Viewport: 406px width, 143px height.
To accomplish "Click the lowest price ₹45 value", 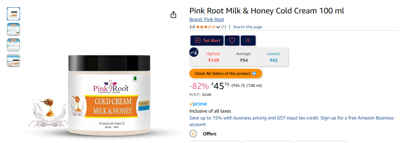I will click(x=274, y=60).
